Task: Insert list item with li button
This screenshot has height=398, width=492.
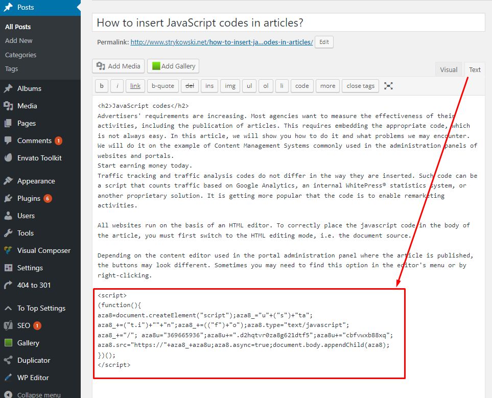Action: pyautogui.click(x=282, y=86)
